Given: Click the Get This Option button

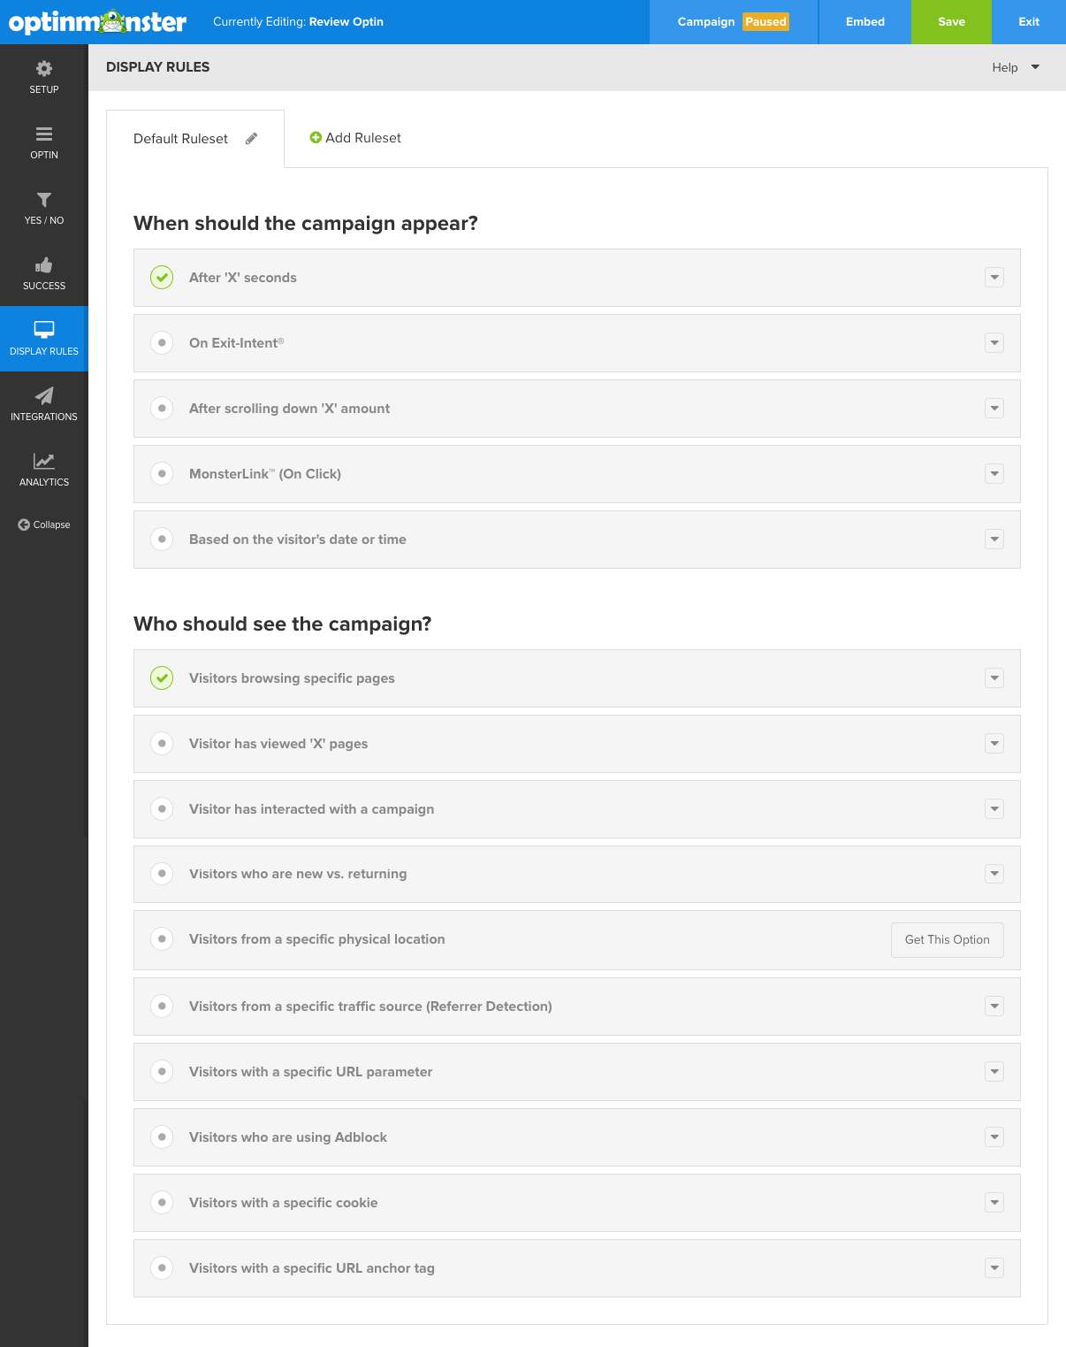Looking at the screenshot, I should (x=948, y=940).
